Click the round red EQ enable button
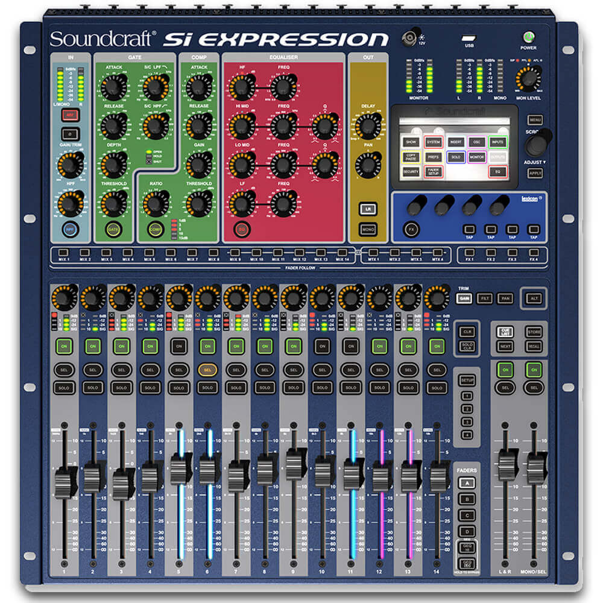 tap(242, 230)
